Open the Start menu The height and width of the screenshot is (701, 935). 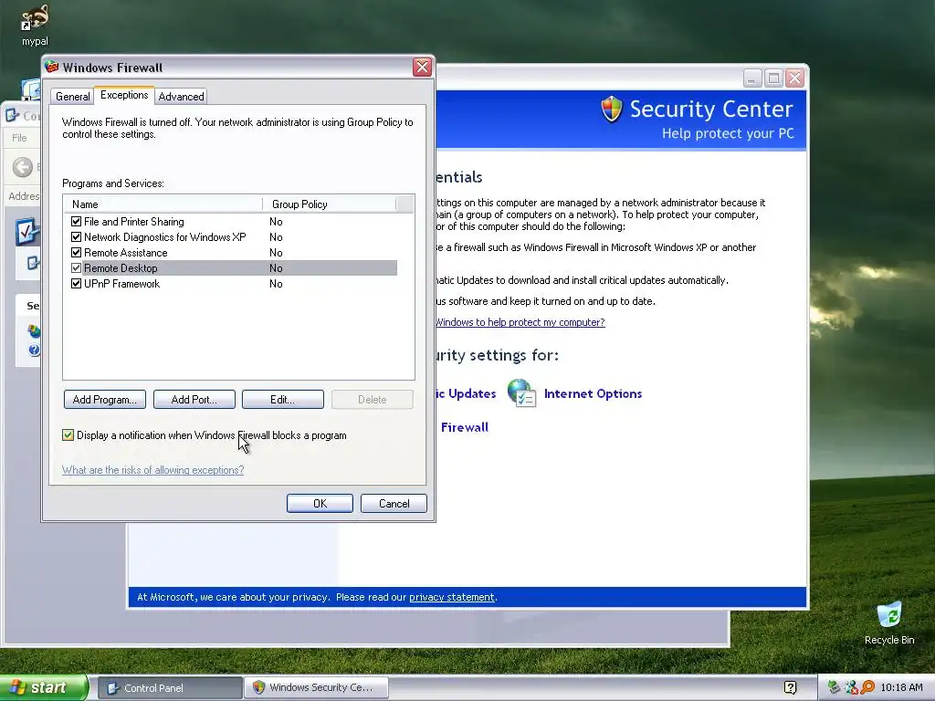click(43, 688)
